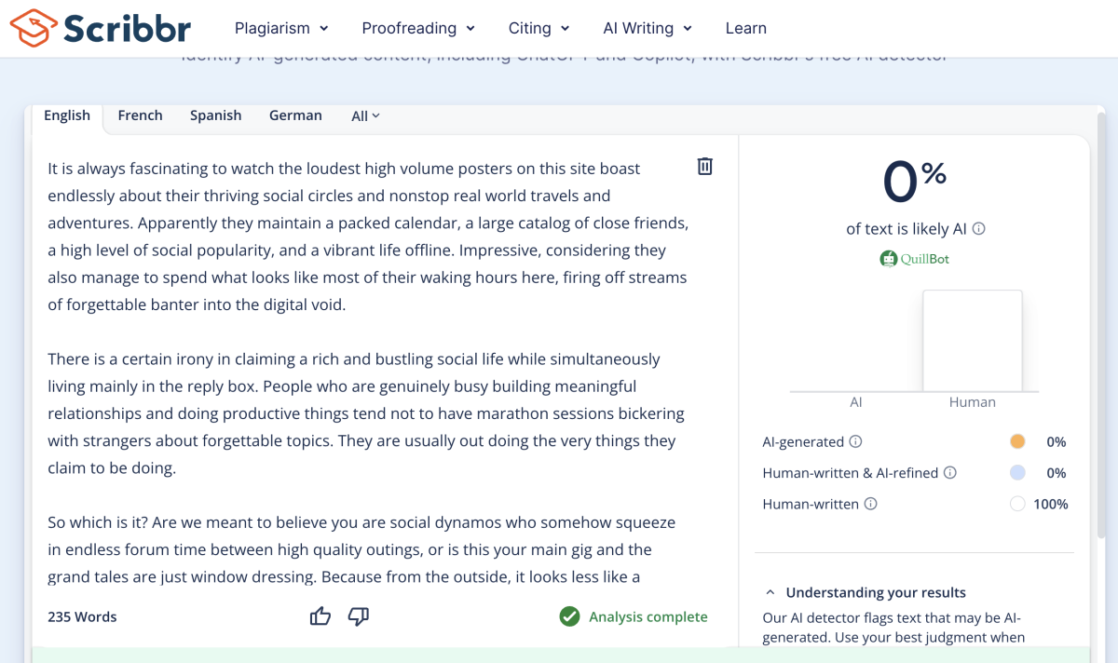Click the Scribbr logo icon
The width and height of the screenshot is (1118, 663).
point(34,28)
